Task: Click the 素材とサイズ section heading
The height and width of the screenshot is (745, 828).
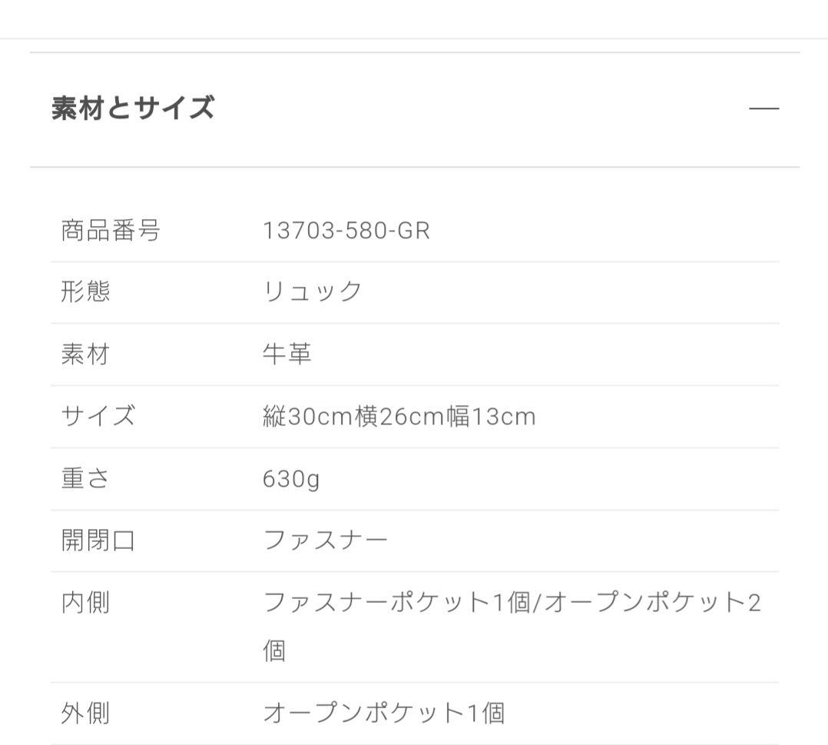Action: point(133,108)
